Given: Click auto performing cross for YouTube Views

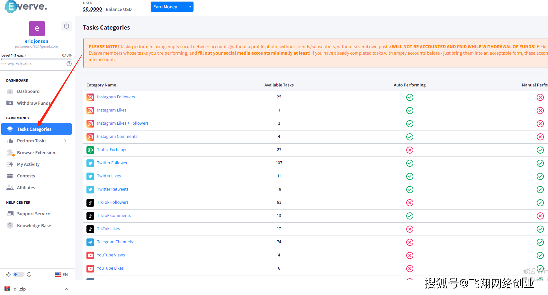Looking at the screenshot, I should pyautogui.click(x=409, y=255).
